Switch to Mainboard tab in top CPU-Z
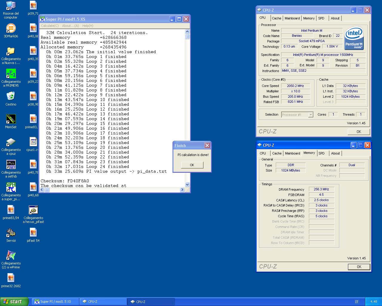 pyautogui.click(x=292, y=18)
